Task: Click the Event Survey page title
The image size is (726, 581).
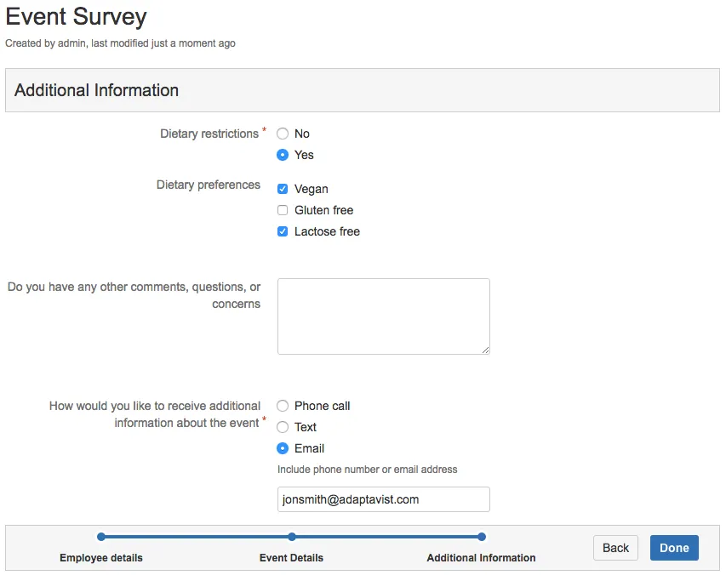Action: point(76,17)
